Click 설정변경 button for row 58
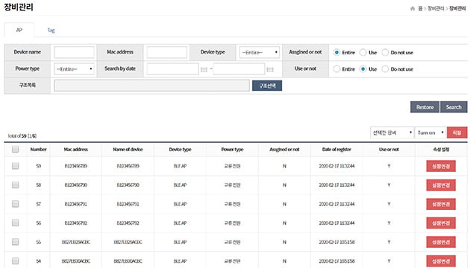The width and height of the screenshot is (470, 271). pyautogui.click(x=441, y=185)
